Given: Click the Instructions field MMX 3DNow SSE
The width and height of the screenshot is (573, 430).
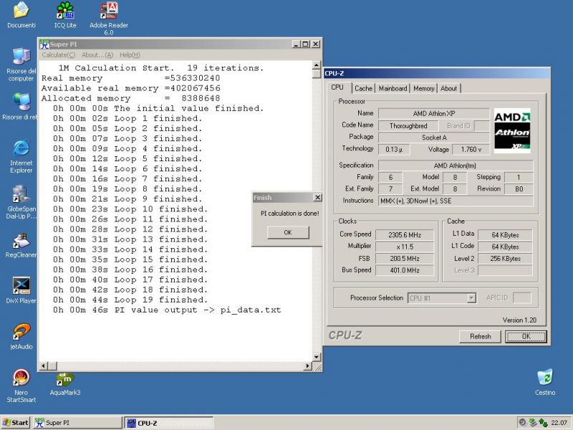Looking at the screenshot, I should 456,201.
